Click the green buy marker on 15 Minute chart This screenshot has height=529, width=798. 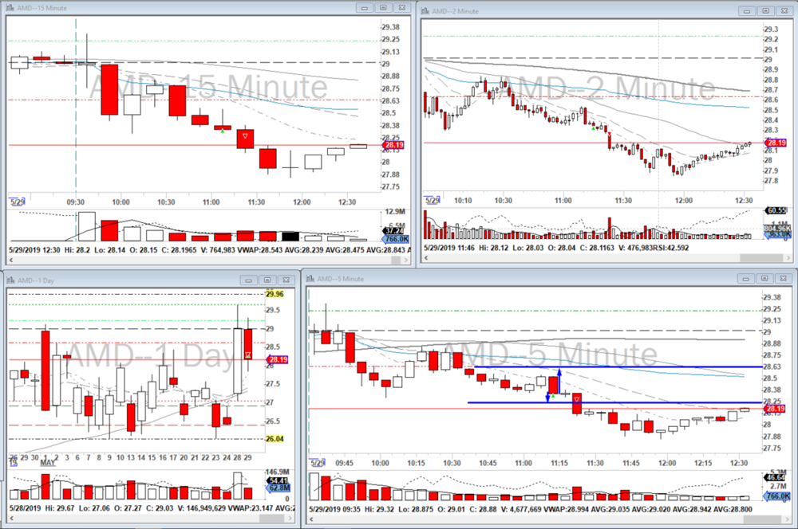(x=223, y=130)
